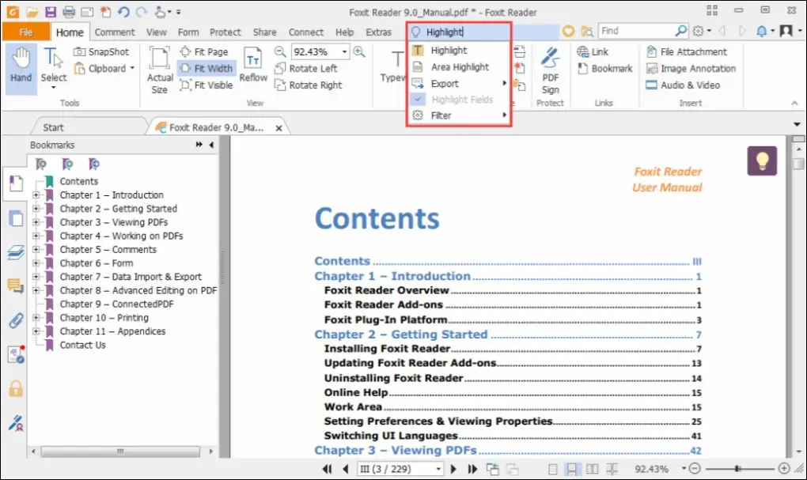Expand Chapter 2 – Getting Started bookmark
807x480 pixels.
click(35, 209)
